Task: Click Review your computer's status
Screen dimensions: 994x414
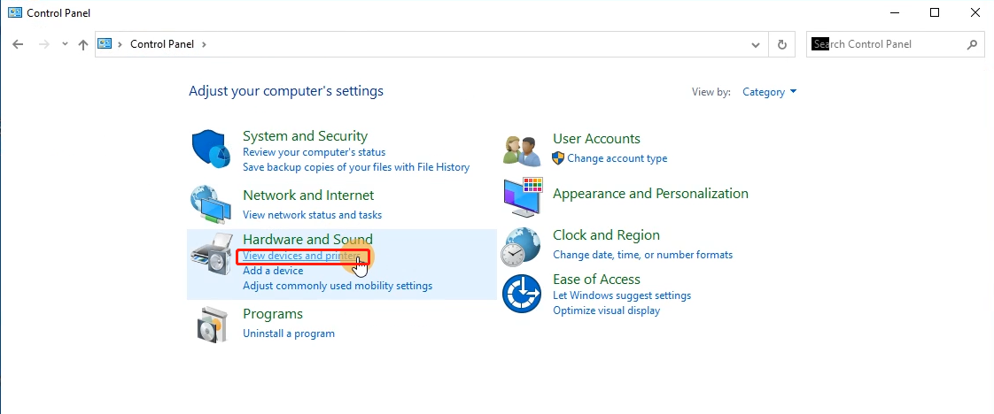Action: pos(314,152)
